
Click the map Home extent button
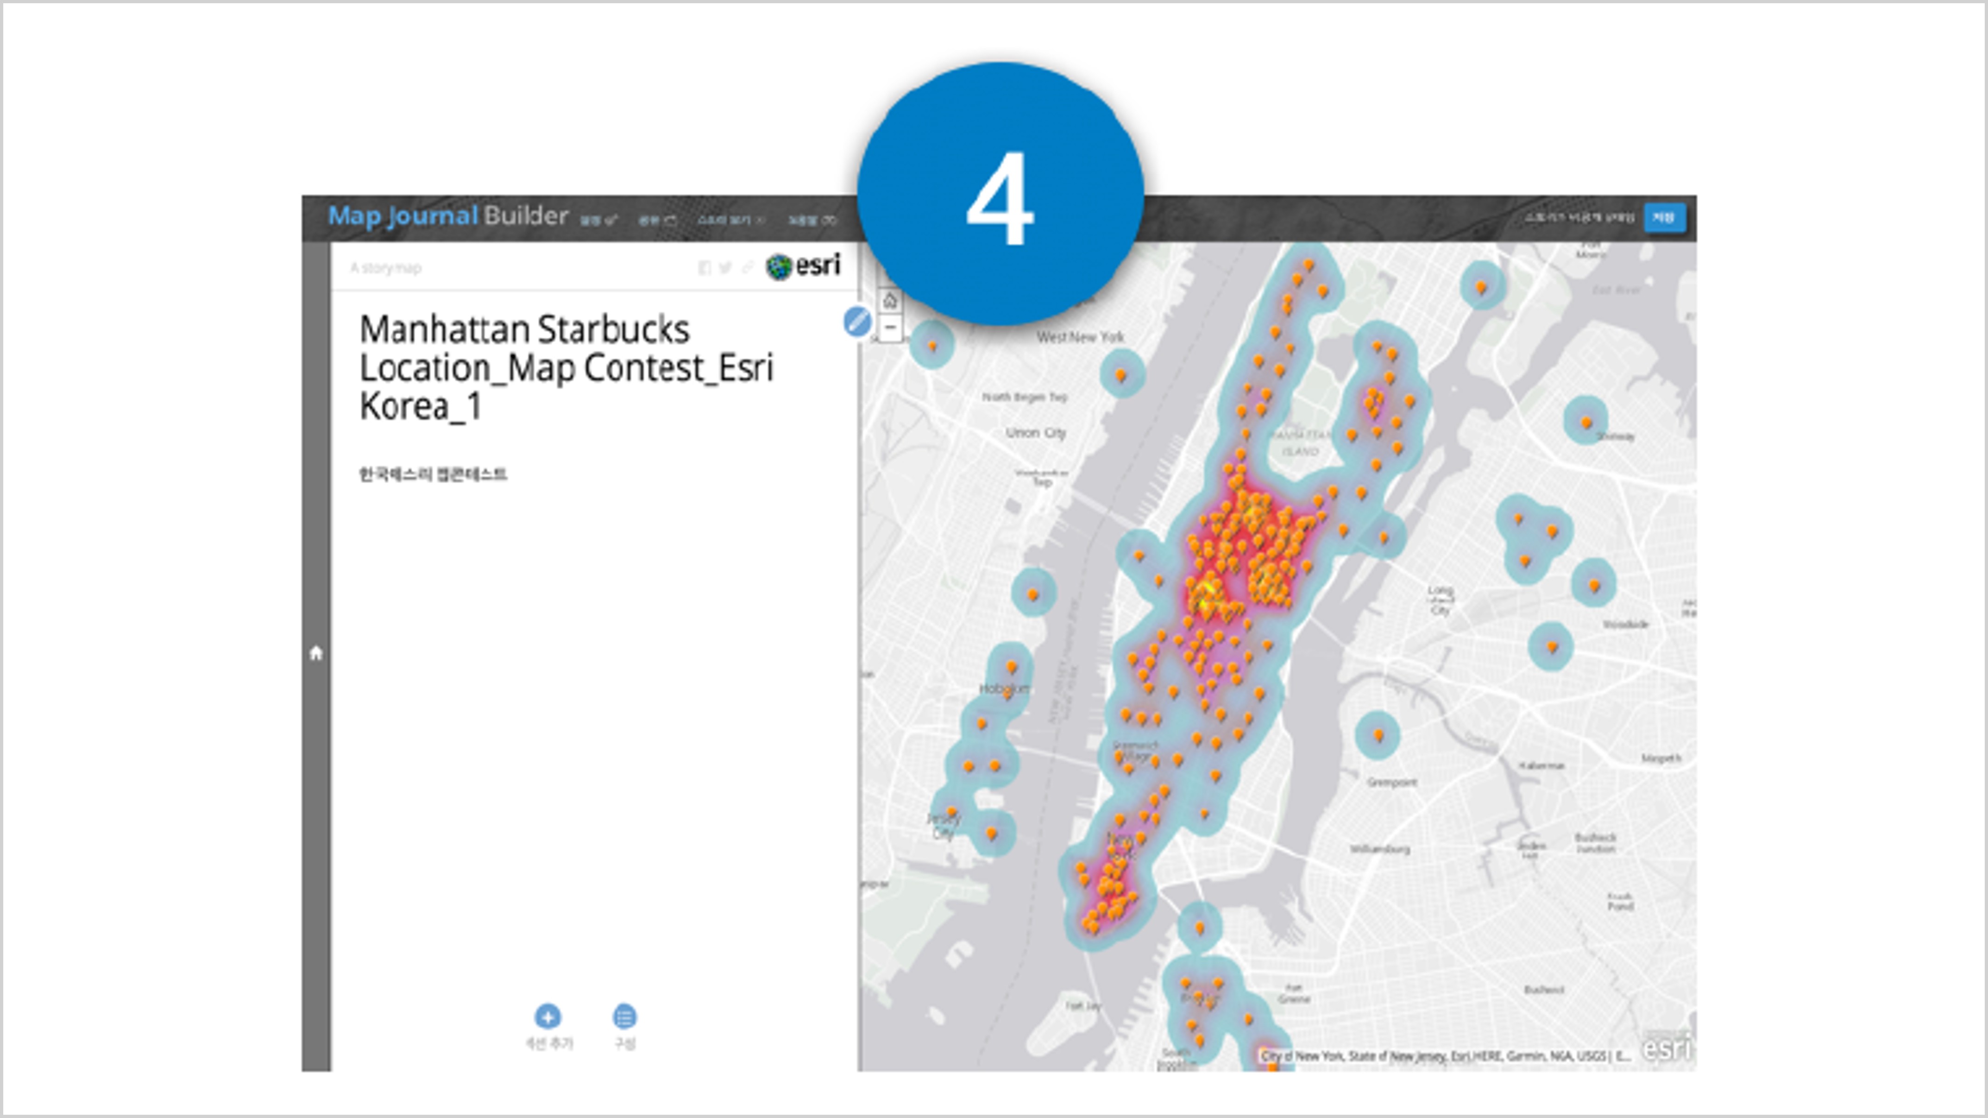click(890, 300)
